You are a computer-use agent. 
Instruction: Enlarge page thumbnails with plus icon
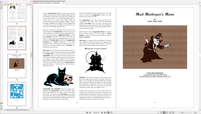point(31,5)
